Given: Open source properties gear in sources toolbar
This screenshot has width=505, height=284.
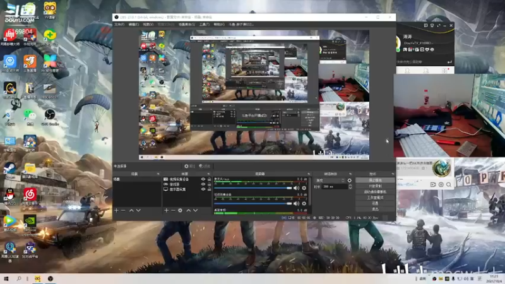Looking at the screenshot, I should (x=180, y=210).
